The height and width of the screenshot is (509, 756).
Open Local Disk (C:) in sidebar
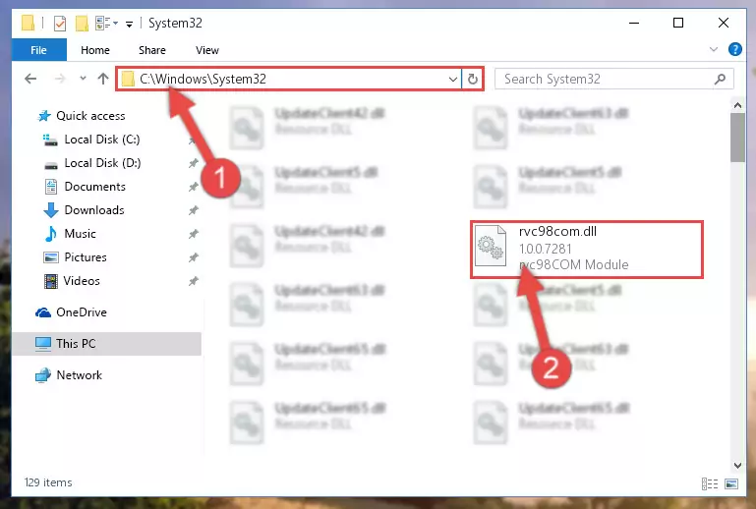click(x=101, y=140)
